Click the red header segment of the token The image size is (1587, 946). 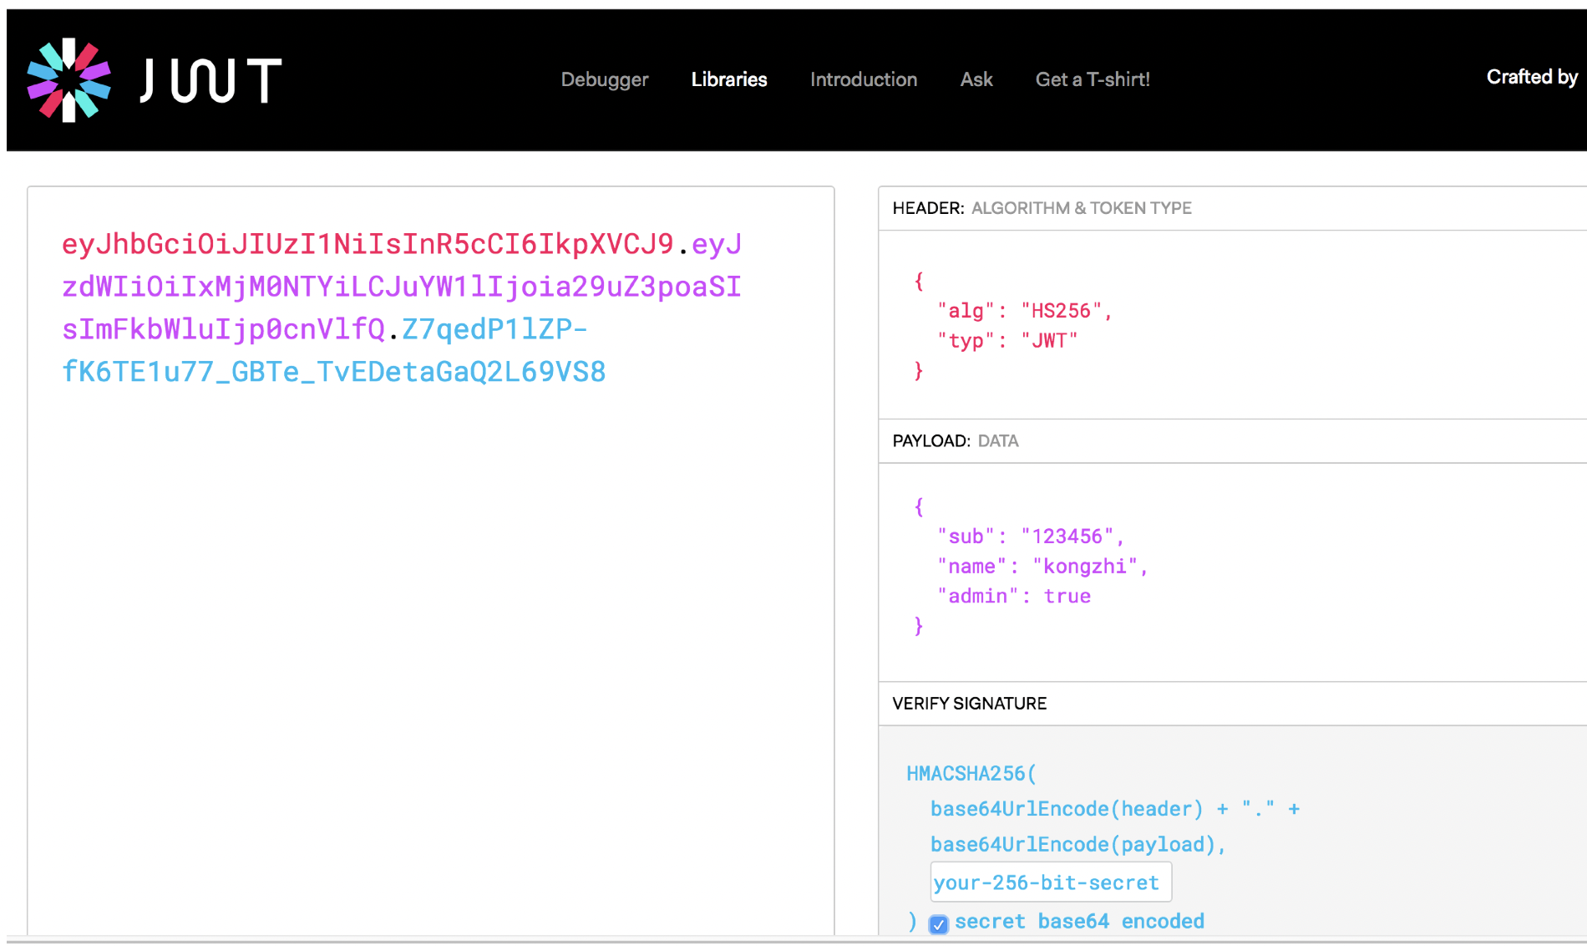tap(368, 244)
